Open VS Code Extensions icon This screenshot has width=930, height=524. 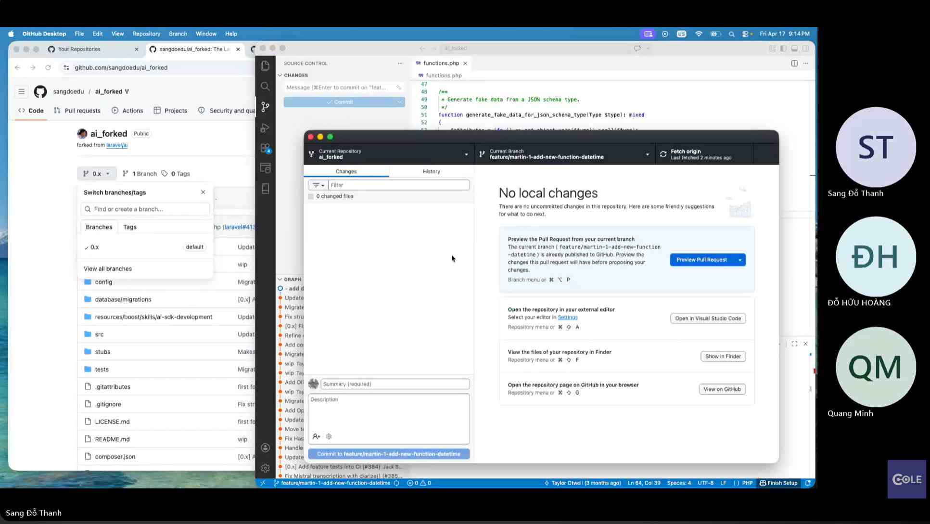(x=265, y=148)
